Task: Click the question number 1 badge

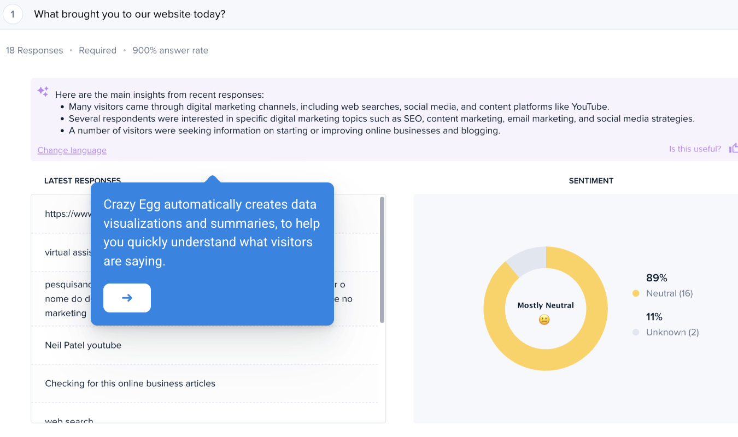Action: [13, 14]
